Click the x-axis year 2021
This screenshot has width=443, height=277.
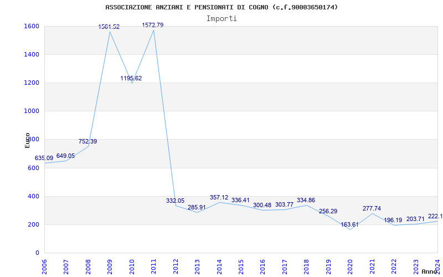pyautogui.click(x=372, y=266)
